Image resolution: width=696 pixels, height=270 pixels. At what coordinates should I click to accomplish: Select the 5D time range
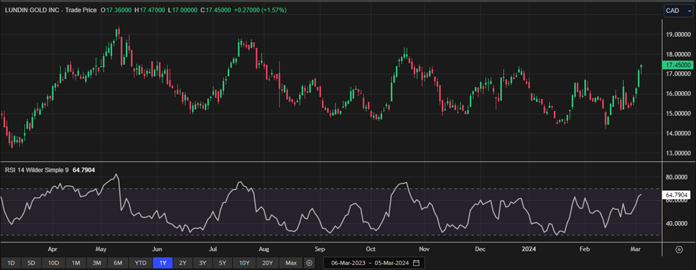[x=31, y=263]
